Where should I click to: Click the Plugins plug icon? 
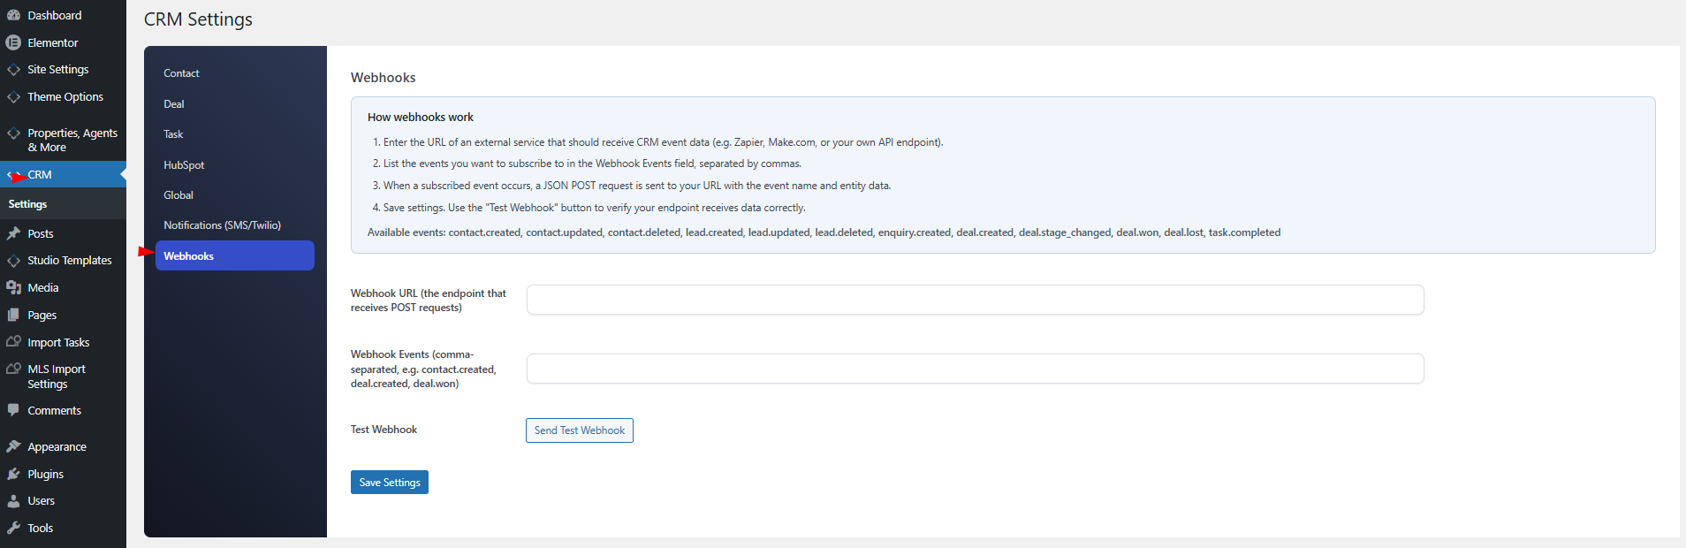coord(13,474)
